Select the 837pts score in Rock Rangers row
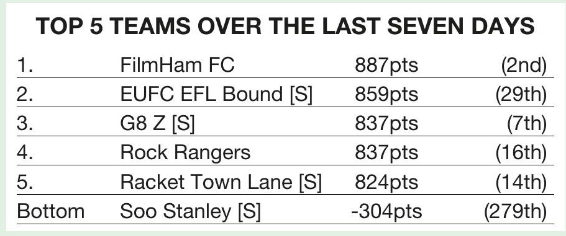Image resolution: width=566 pixels, height=236 pixels. point(386,153)
